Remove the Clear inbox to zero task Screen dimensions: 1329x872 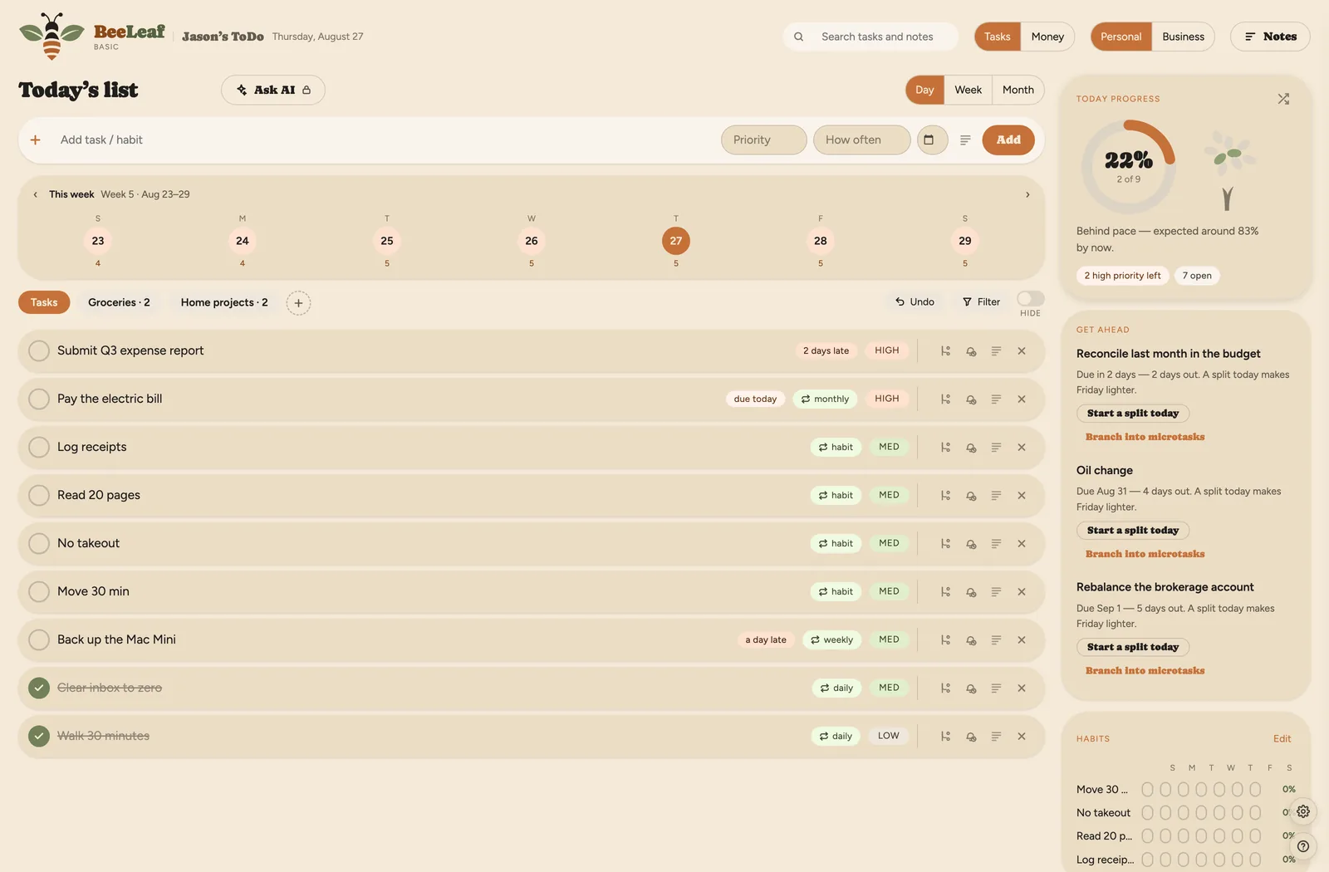1022,688
